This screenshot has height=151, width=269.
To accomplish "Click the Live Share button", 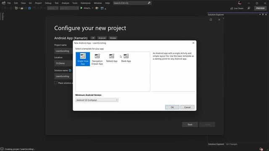I will (237, 8).
